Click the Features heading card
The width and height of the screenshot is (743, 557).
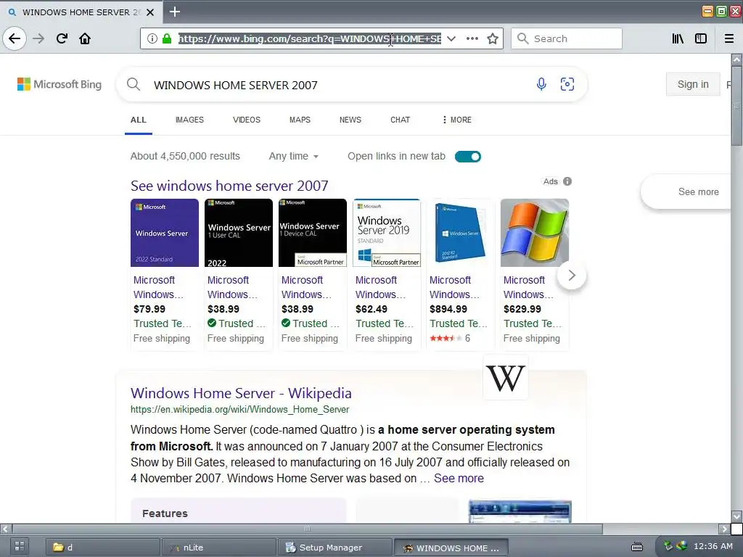(x=238, y=511)
